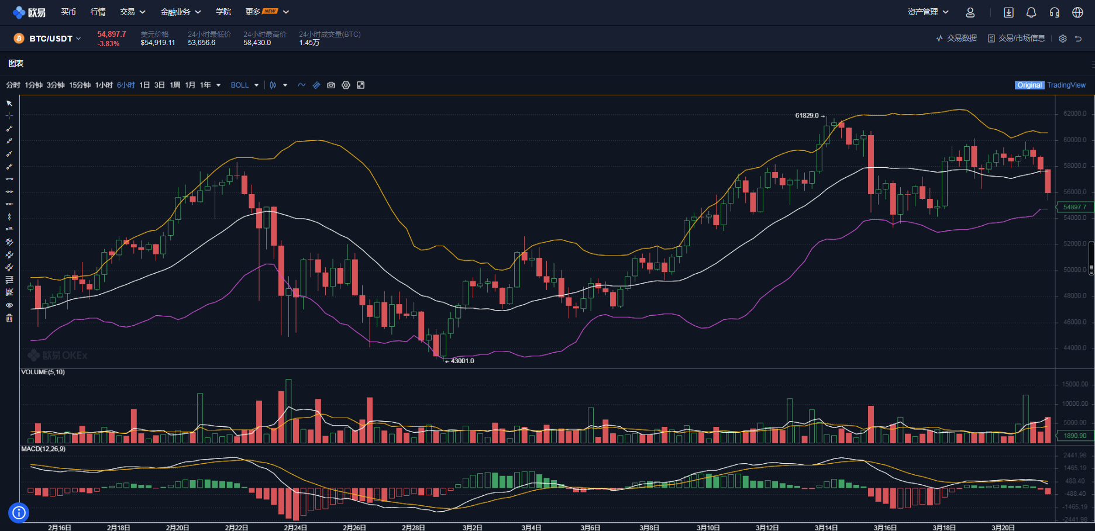Screen dimensions: 1095x531
Task: Select the 1小时 interval
Action: pyautogui.click(x=104, y=85)
